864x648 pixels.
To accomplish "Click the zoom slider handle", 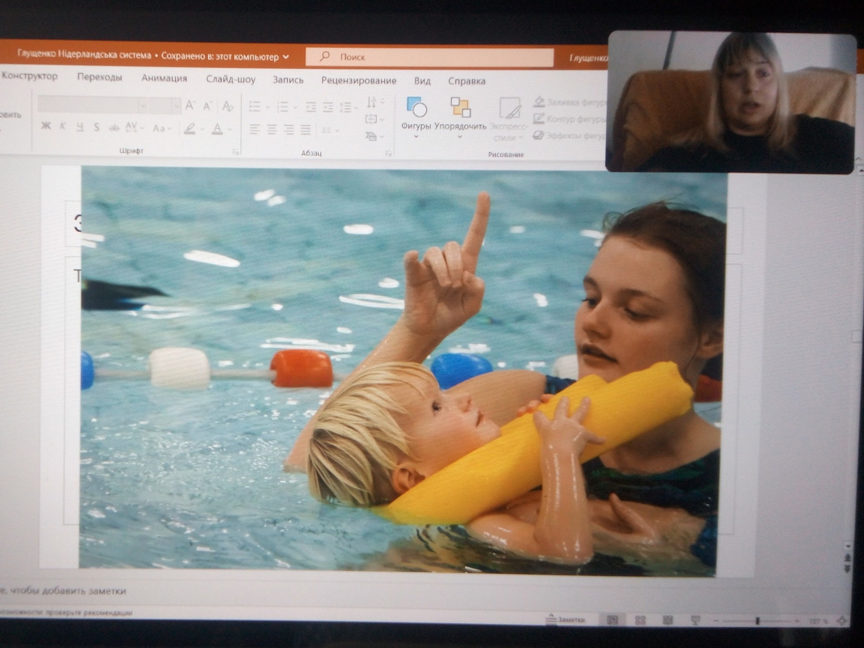I will coord(758,621).
